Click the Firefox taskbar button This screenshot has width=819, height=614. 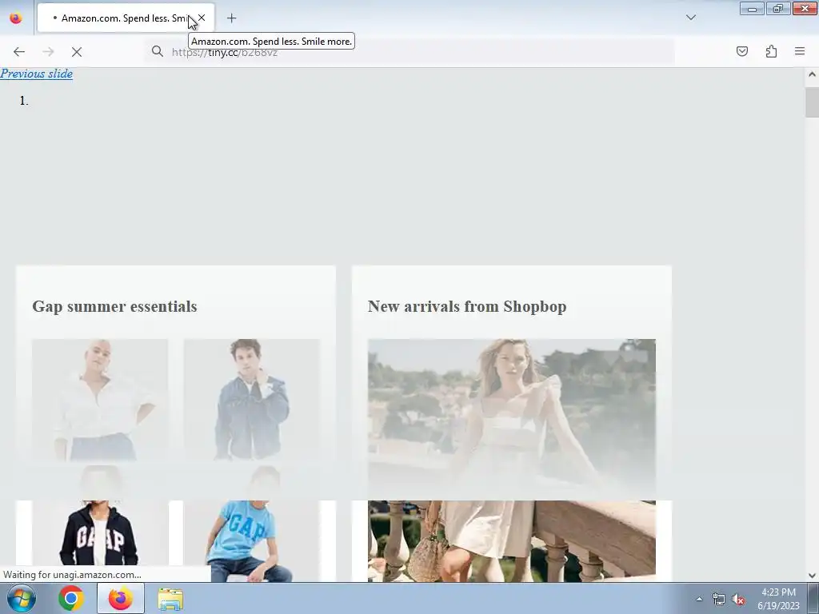point(121,598)
